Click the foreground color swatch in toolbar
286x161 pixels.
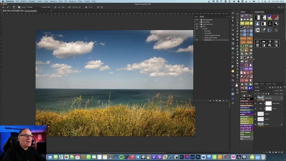[236, 85]
